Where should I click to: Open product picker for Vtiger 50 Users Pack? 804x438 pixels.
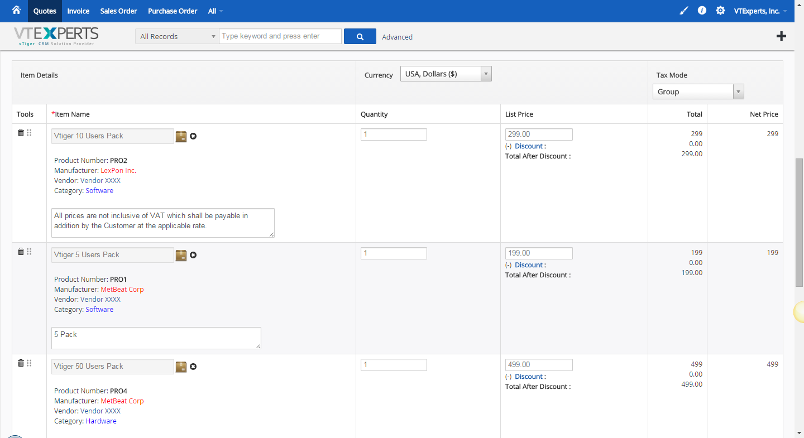[x=181, y=367]
